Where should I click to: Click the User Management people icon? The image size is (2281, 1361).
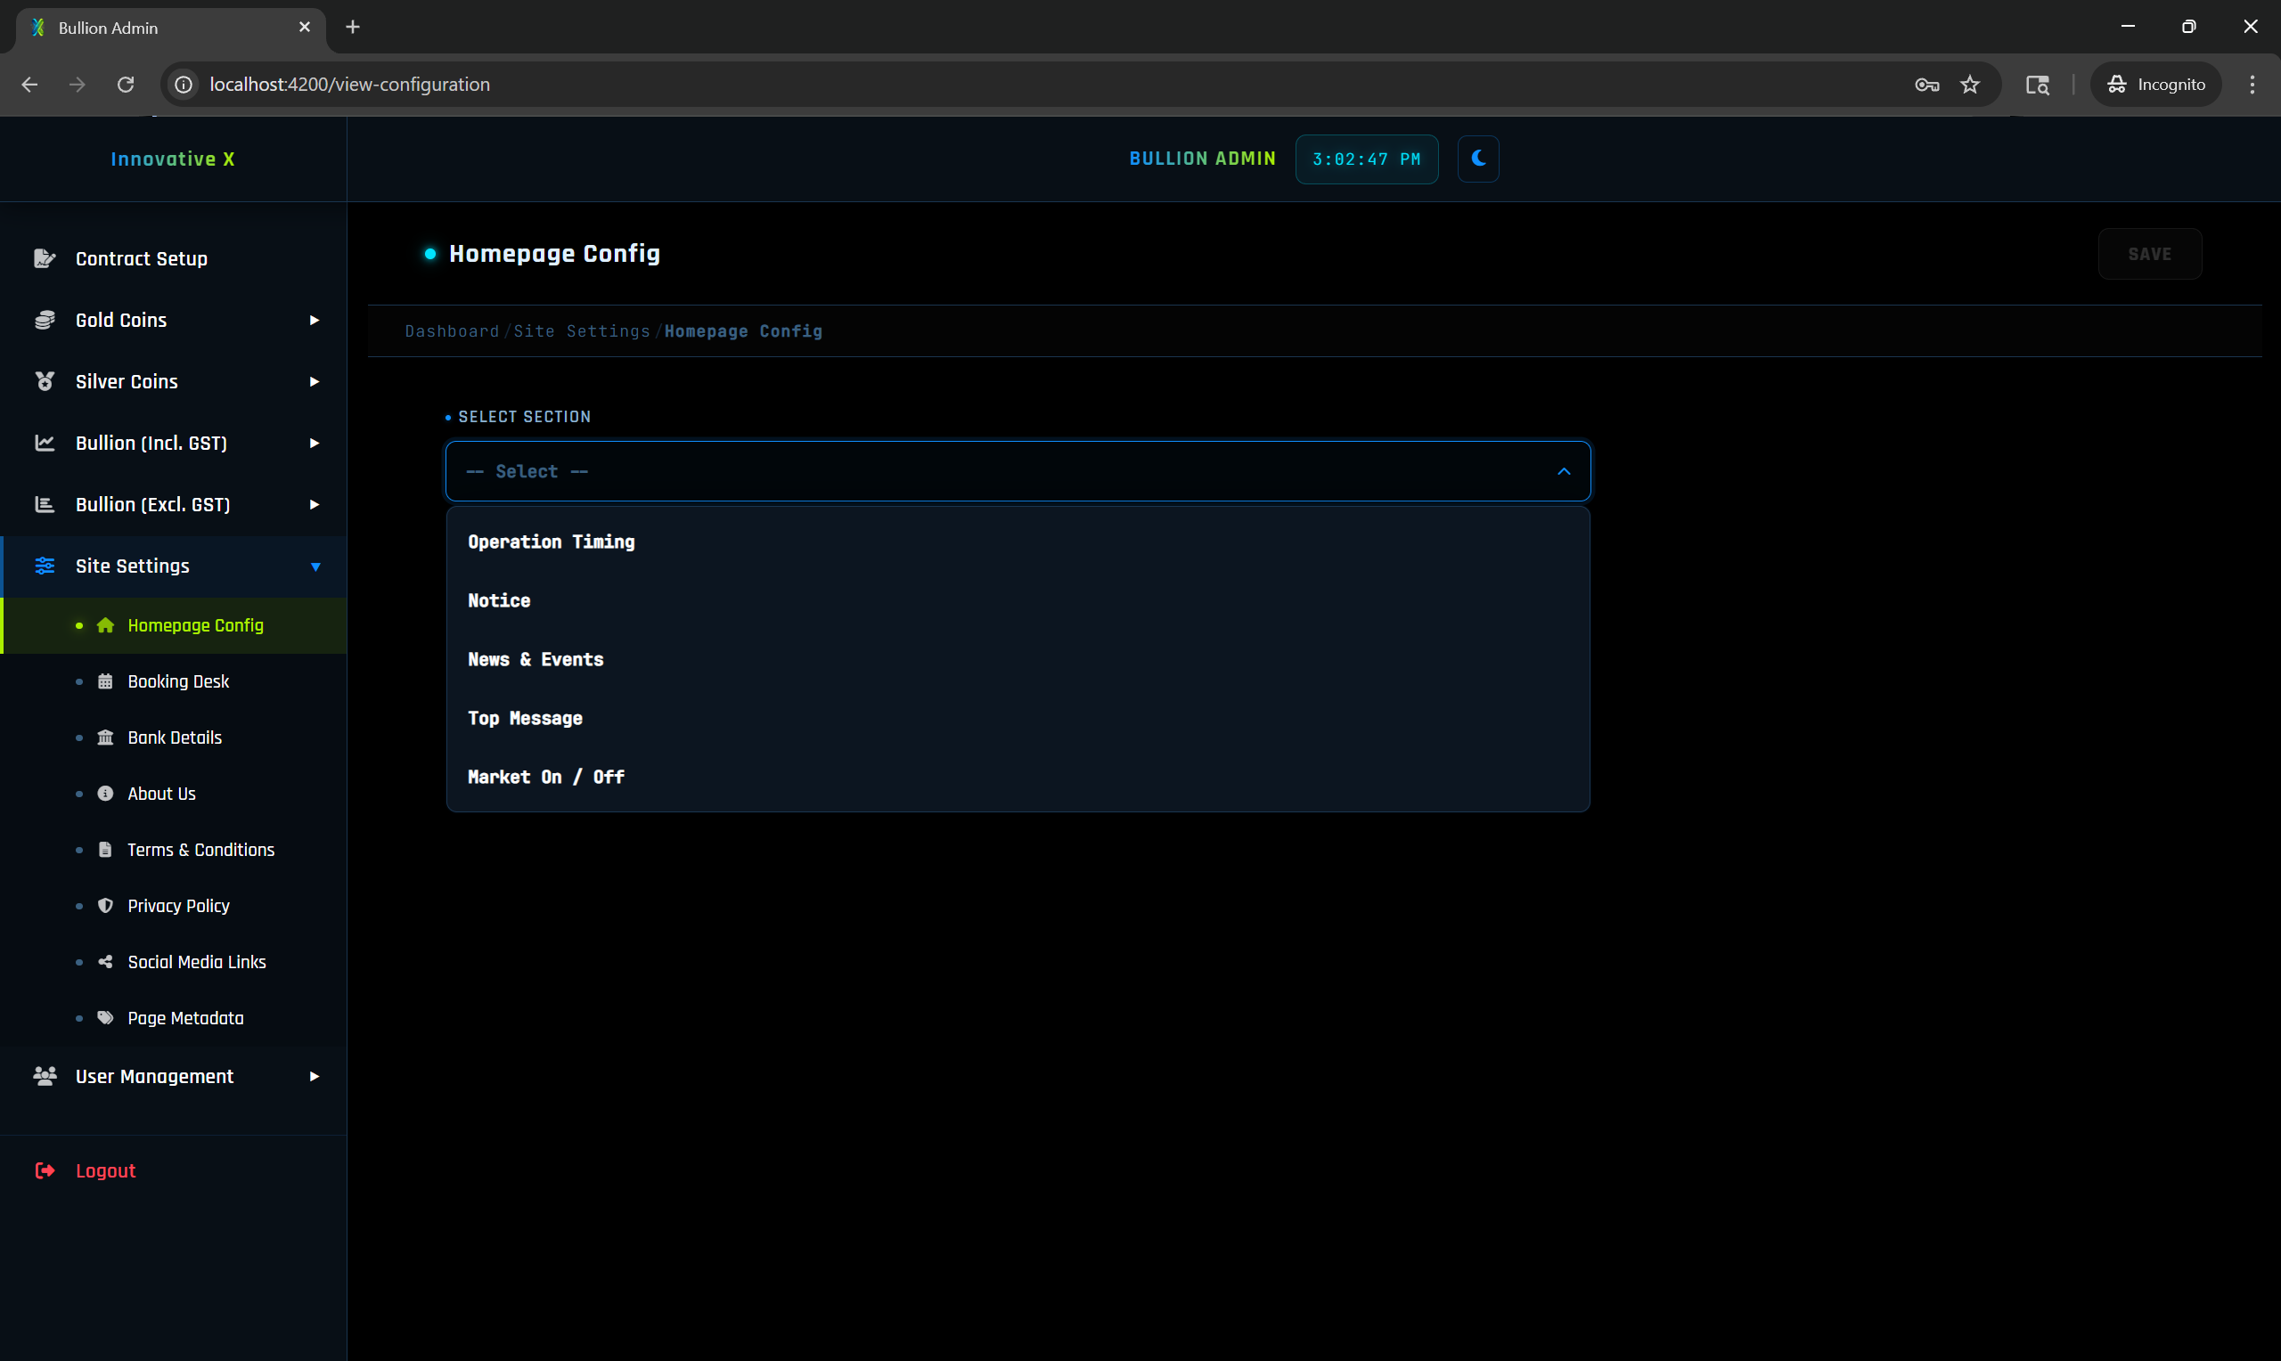click(x=44, y=1076)
